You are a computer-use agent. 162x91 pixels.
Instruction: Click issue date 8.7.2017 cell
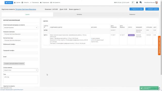pyautogui.click(x=122, y=35)
